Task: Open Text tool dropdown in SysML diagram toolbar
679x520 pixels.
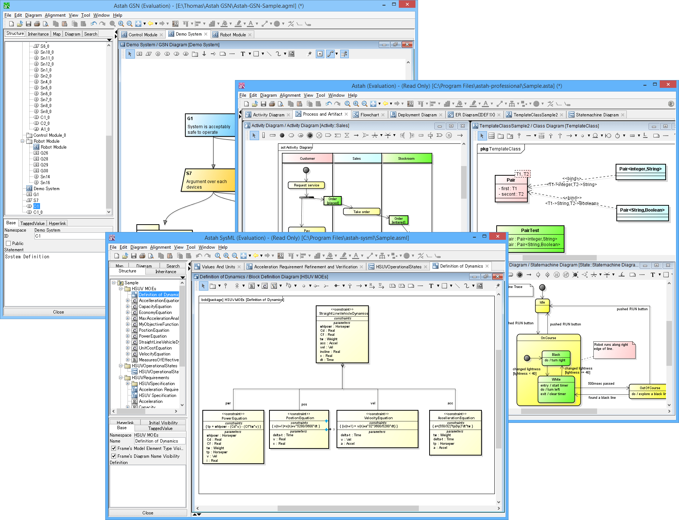Action: (438, 286)
